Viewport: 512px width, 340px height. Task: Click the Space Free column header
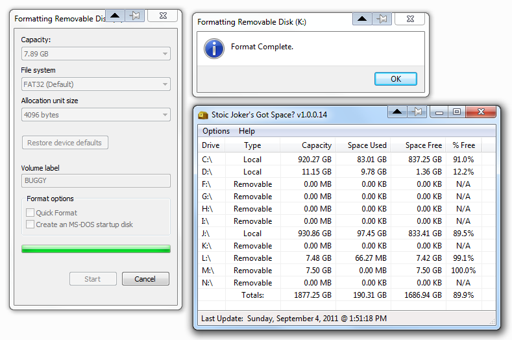[423, 145]
